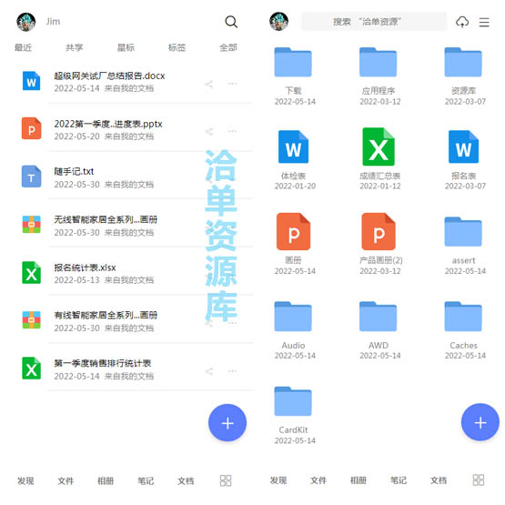Open the hamburger menu icon

pos(484,22)
